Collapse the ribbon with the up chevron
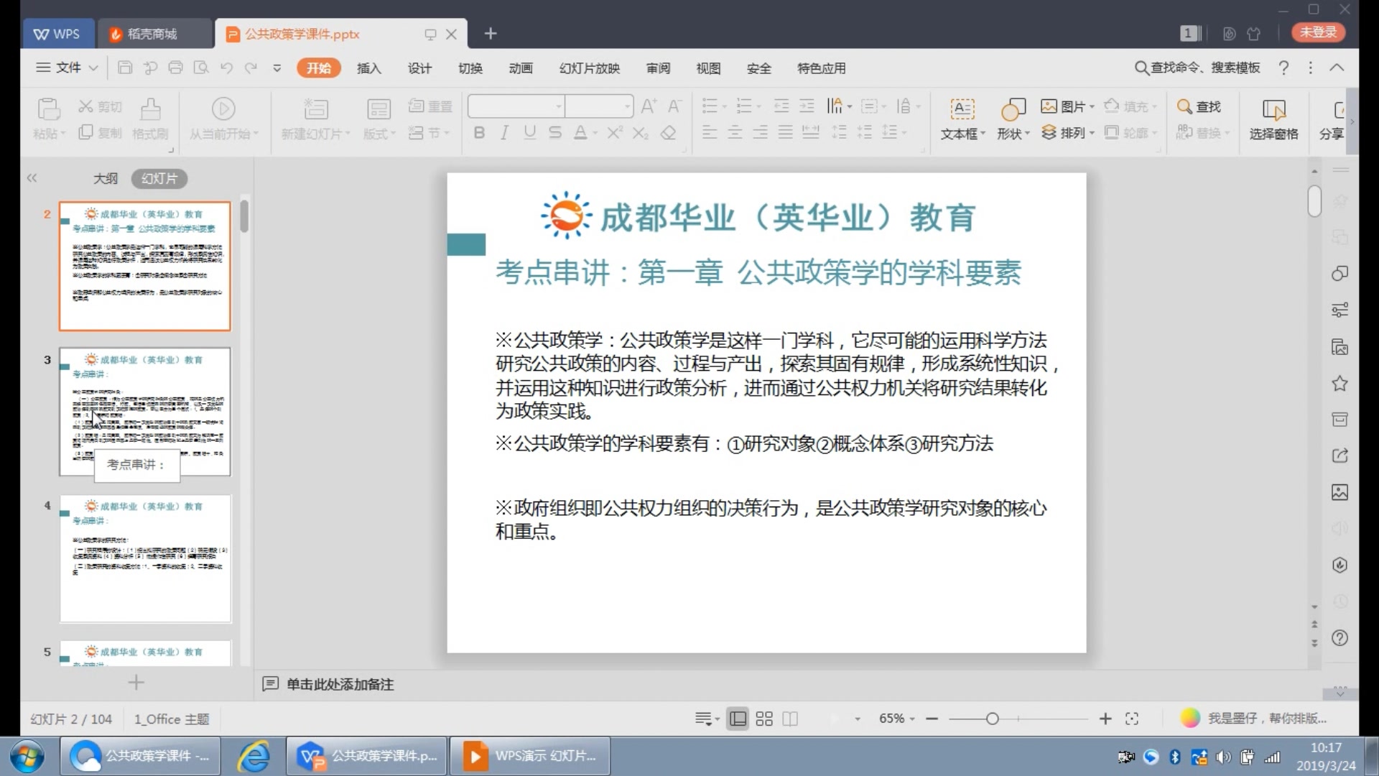The width and height of the screenshot is (1379, 776). click(x=1337, y=68)
